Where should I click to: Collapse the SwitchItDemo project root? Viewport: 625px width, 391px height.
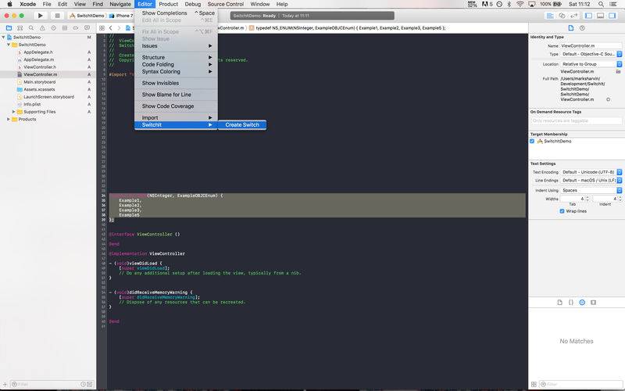pos(4,37)
